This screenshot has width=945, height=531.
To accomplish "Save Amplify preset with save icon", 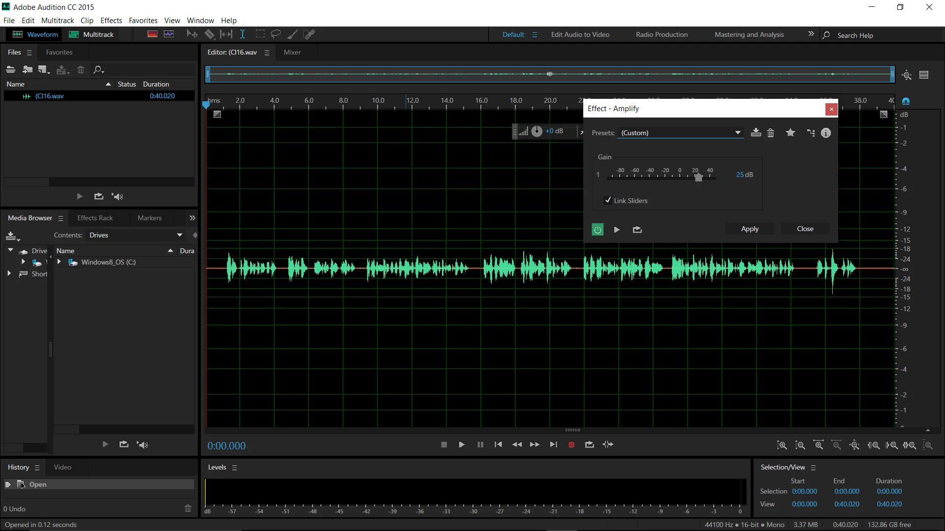I will pos(756,133).
